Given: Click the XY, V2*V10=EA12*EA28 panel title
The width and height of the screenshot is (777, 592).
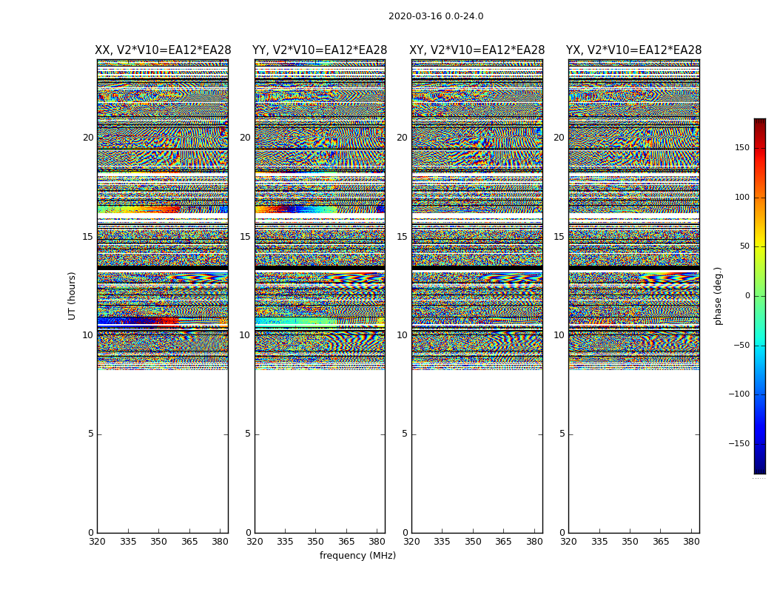Looking at the screenshot, I should (x=477, y=50).
